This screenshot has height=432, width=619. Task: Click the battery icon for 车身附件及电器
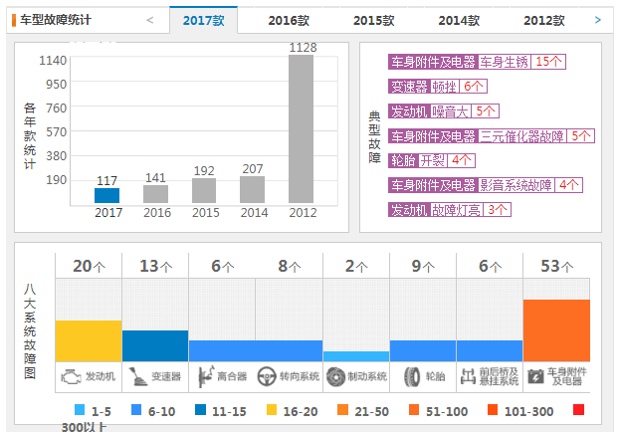point(535,376)
